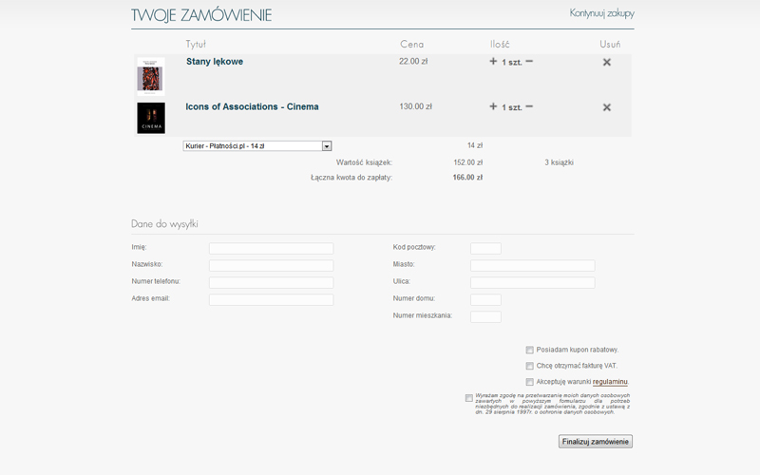Focus the Miasto input field

point(532,266)
